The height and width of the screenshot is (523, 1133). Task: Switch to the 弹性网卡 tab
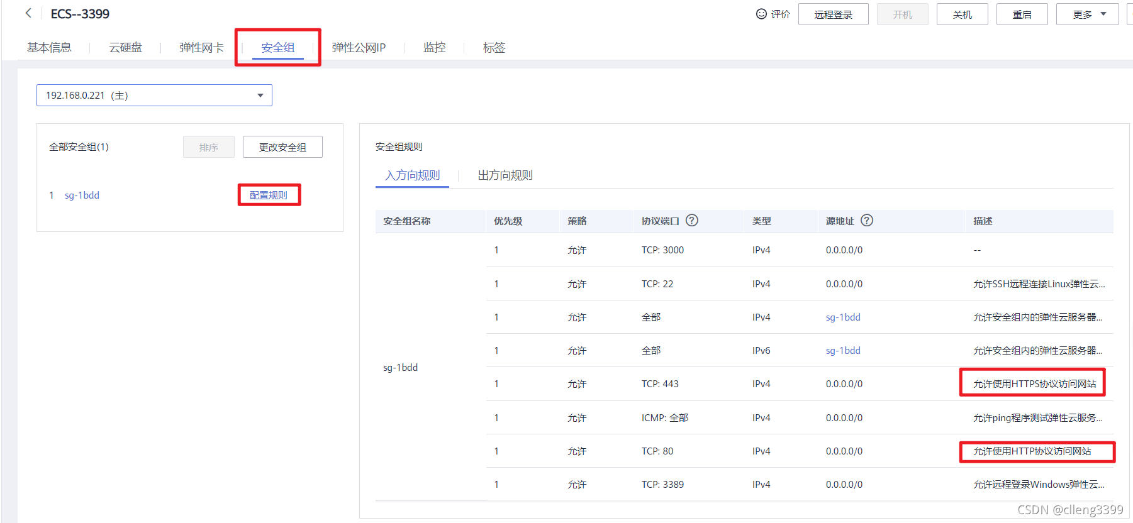click(x=201, y=48)
